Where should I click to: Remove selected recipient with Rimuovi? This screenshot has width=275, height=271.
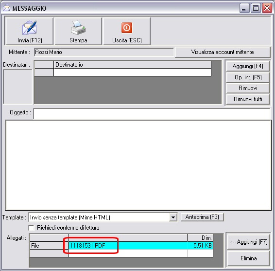(248, 88)
